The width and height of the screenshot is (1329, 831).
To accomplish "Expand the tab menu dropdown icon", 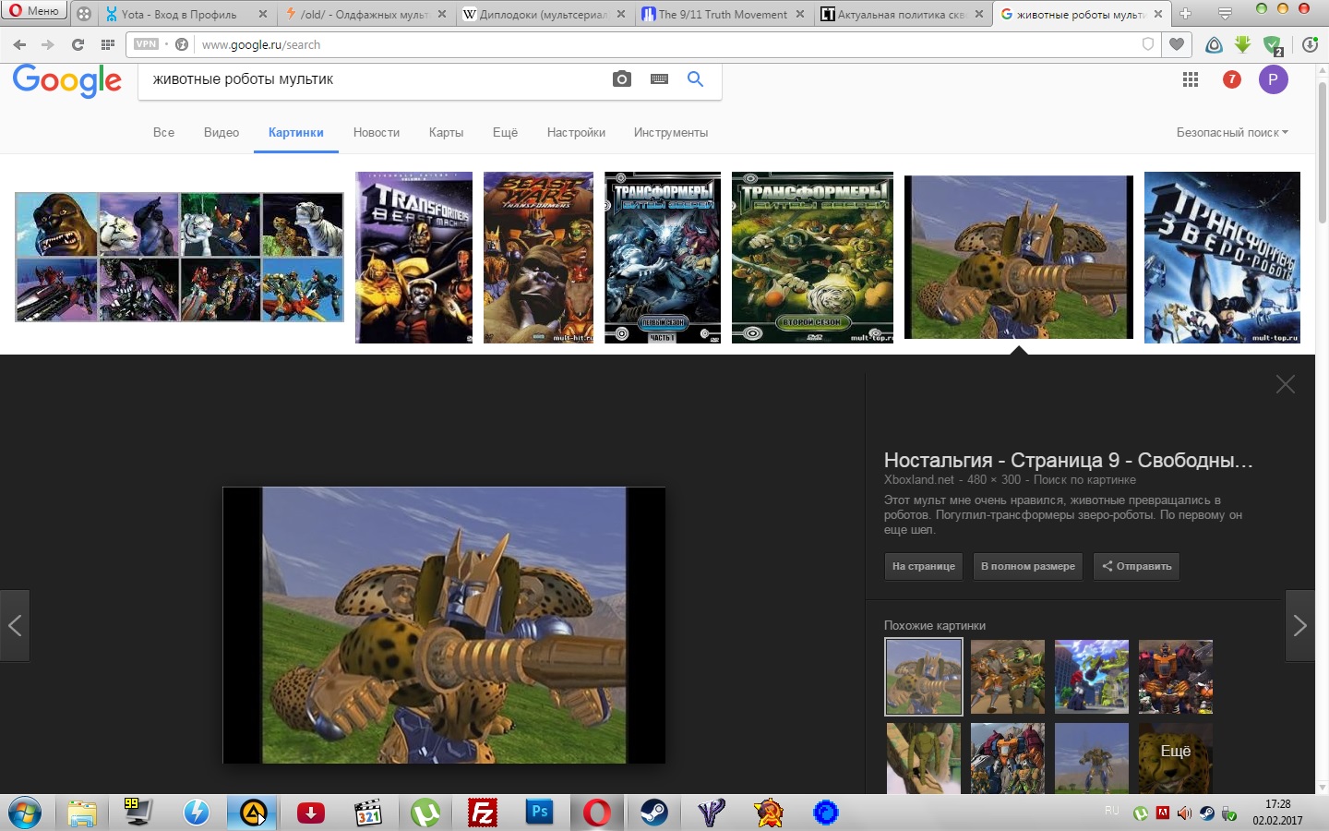I will point(1225,14).
